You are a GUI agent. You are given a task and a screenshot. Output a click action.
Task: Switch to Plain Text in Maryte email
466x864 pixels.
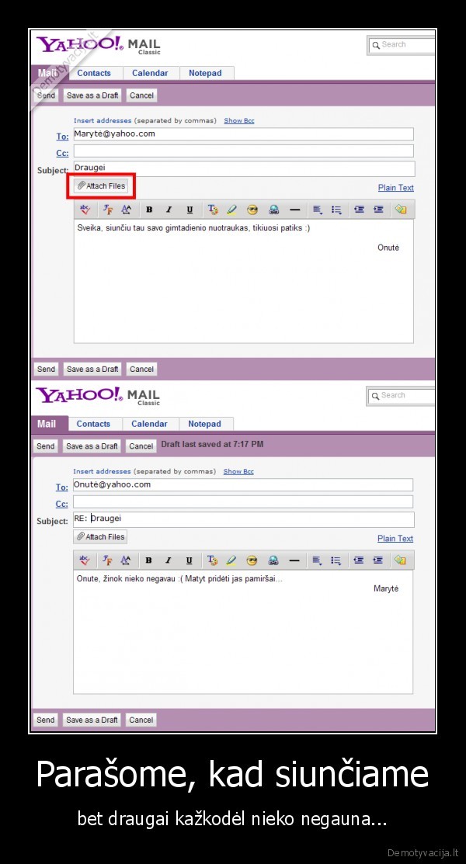[x=395, y=188]
